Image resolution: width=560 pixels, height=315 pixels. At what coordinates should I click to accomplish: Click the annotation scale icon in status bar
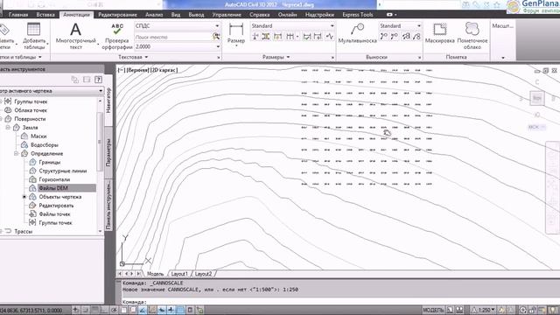[474, 310]
